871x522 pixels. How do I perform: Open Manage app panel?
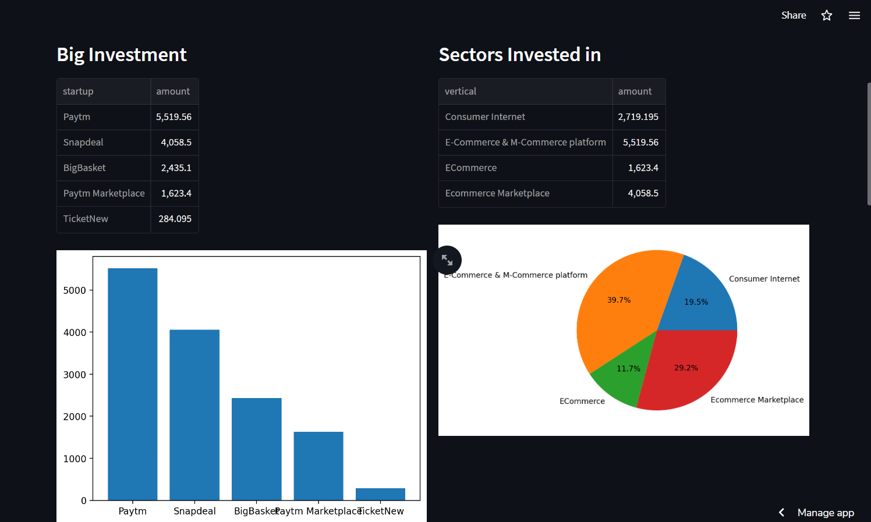(825, 512)
